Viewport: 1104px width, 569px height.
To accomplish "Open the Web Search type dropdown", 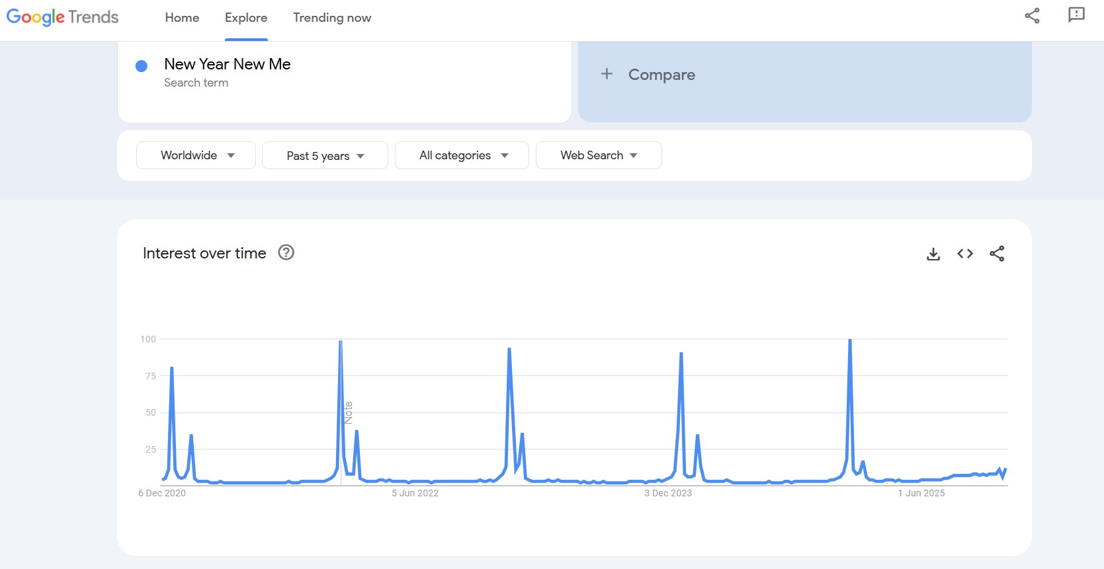I will [599, 155].
